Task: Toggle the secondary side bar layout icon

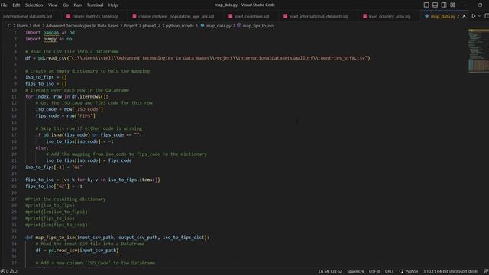Action: pos(444,5)
